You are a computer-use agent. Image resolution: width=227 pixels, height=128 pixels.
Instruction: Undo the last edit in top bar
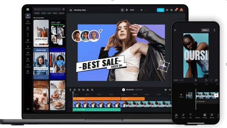141,10
